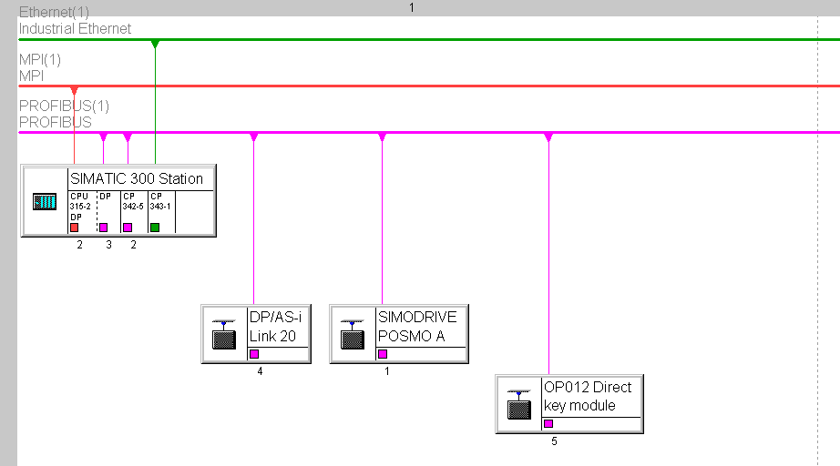
Task: Select the magenta DP interface square
Action: 103,228
